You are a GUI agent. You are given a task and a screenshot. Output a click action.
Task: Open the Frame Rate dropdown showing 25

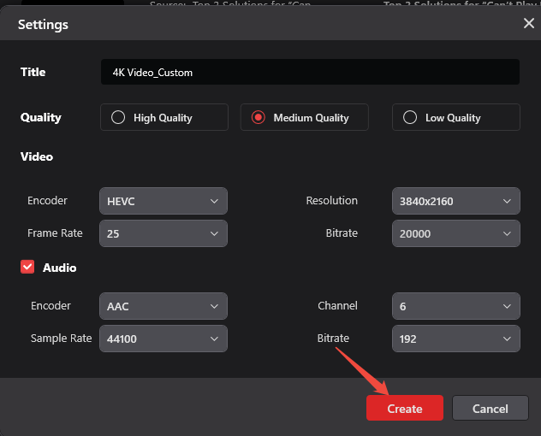click(163, 233)
